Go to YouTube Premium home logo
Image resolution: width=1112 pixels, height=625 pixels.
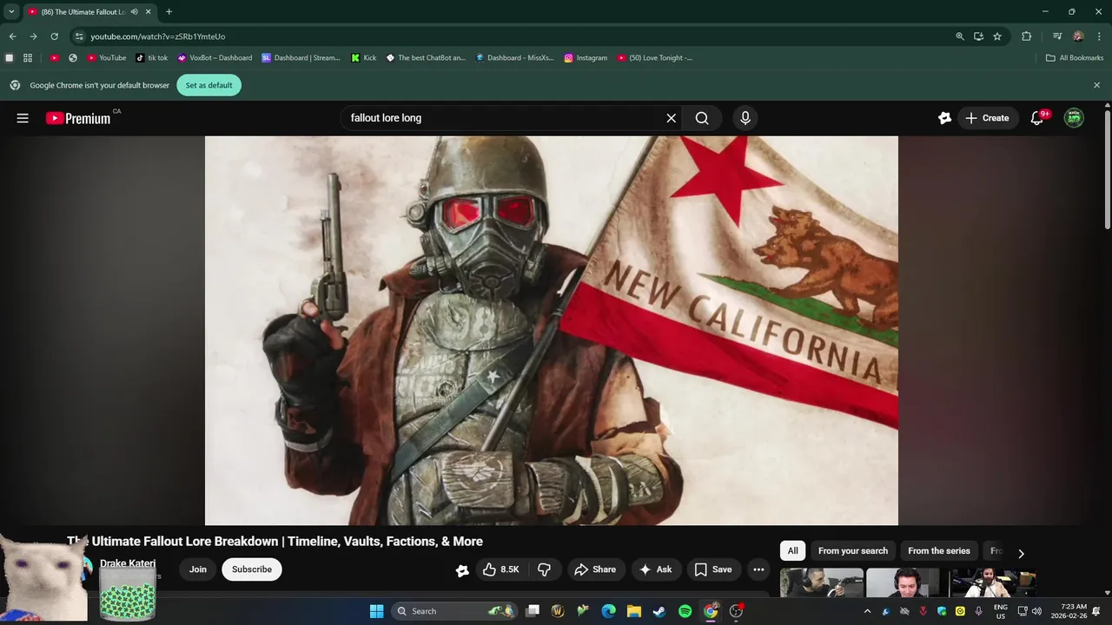tap(78, 118)
